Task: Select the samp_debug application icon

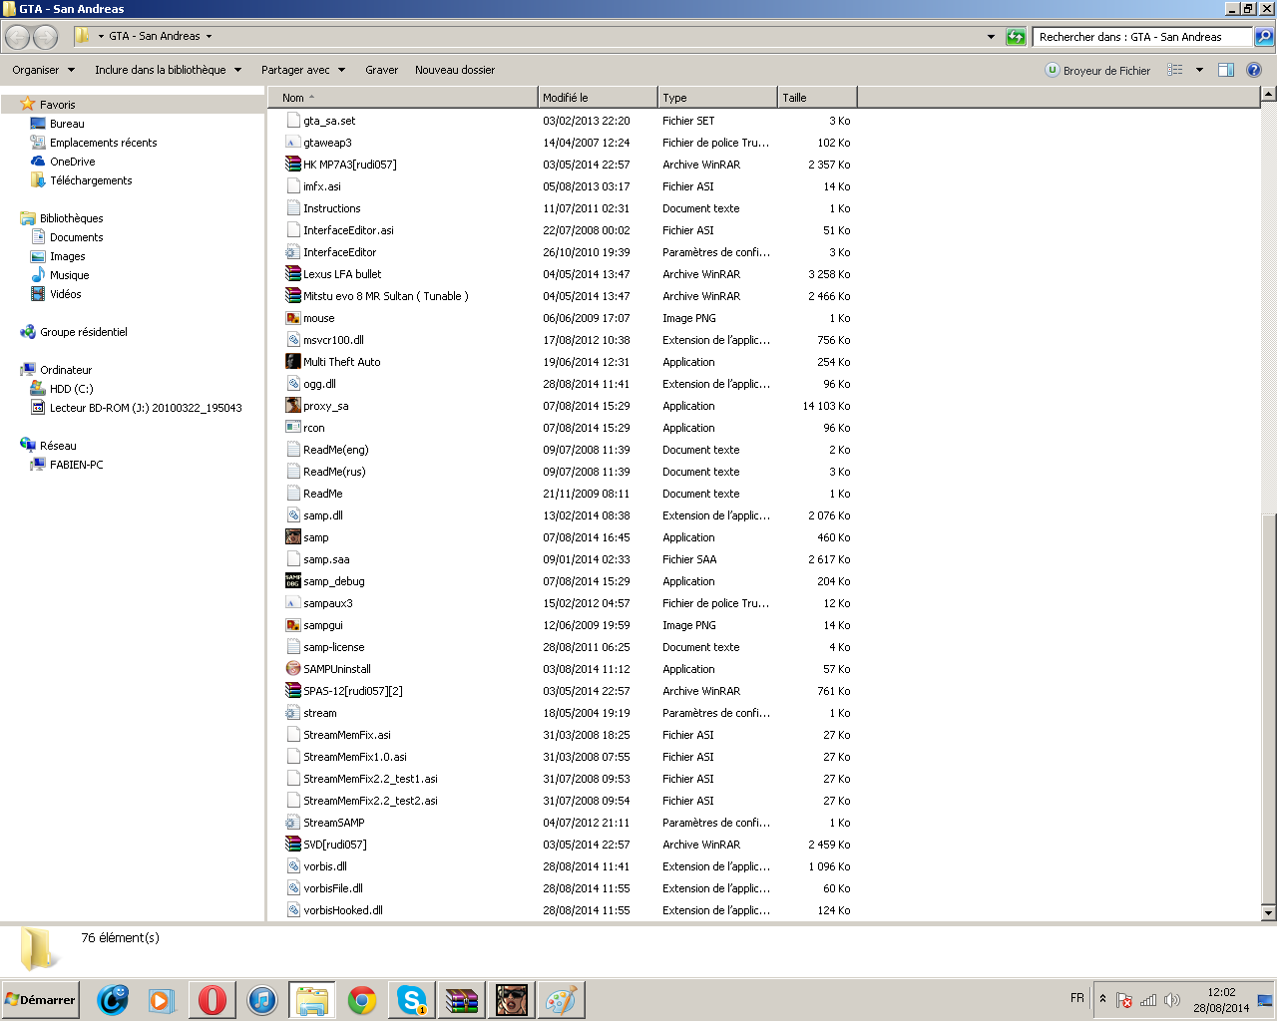Action: point(293,581)
